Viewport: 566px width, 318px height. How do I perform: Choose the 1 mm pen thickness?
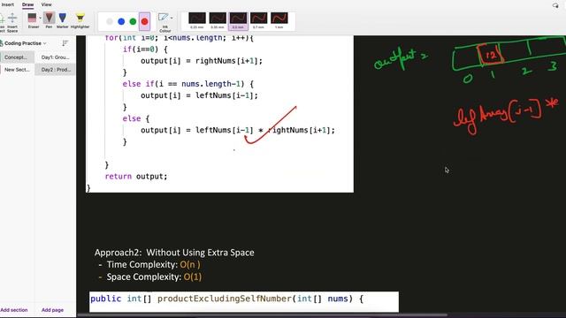point(279,20)
